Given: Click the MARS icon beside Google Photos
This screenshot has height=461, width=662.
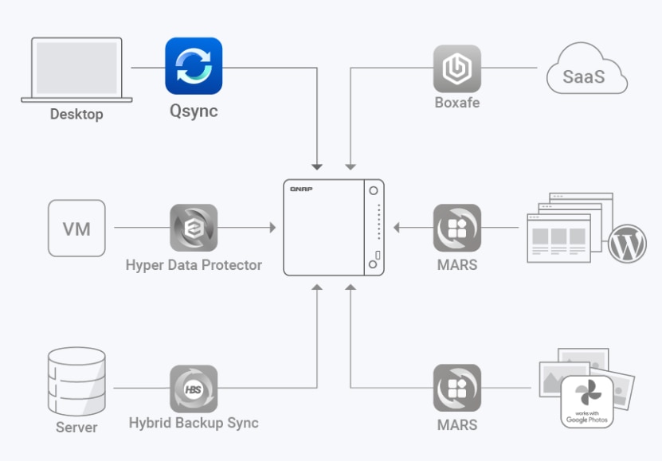Looking at the screenshot, I should pos(456,389).
